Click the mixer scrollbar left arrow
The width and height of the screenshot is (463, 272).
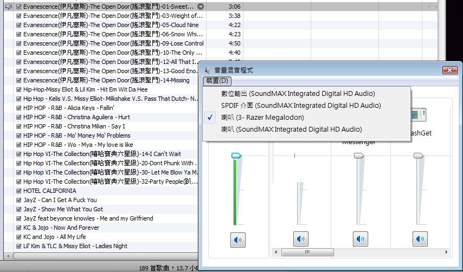(x=276, y=252)
